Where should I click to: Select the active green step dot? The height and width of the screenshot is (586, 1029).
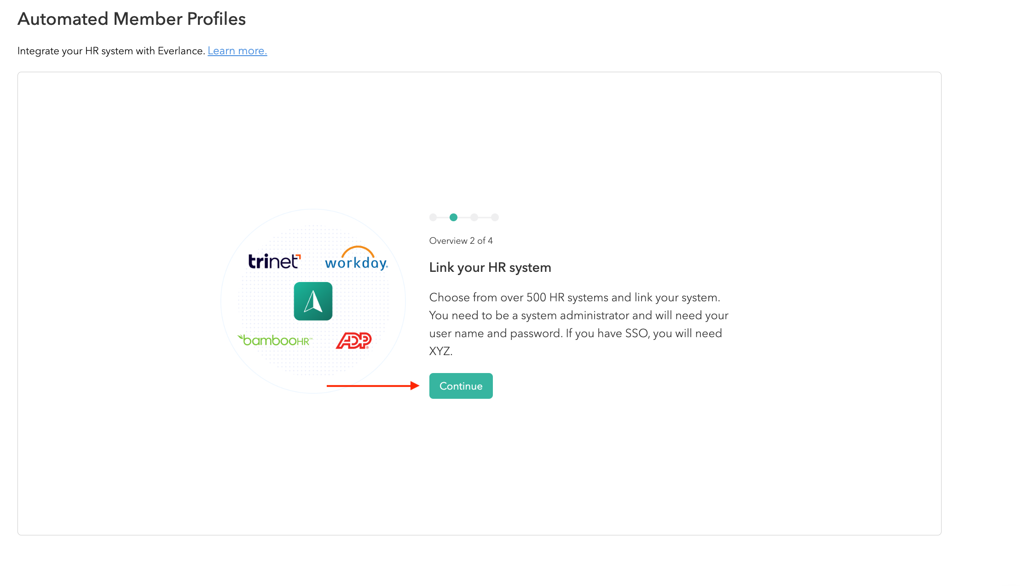453,218
